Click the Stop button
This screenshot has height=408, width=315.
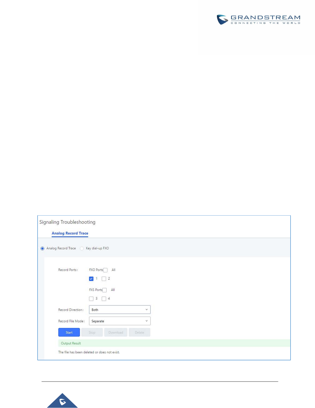pyautogui.click(x=92, y=332)
